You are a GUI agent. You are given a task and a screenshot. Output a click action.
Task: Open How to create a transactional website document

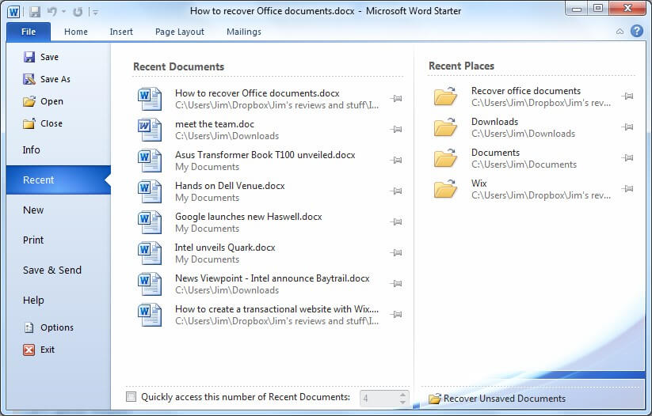coord(269,315)
